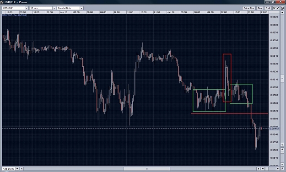Image resolution: width=286 pixels, height=172 pixels.
Task: Click the horizontal zoom in plus button
Action: point(278,169)
